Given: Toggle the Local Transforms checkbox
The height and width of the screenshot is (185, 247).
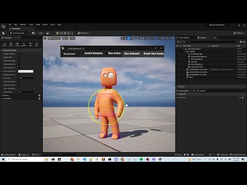Looking at the screenshot, I should [19, 88].
